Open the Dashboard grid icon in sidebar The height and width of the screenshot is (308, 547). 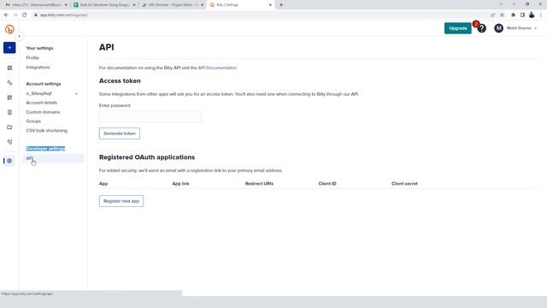click(9, 68)
